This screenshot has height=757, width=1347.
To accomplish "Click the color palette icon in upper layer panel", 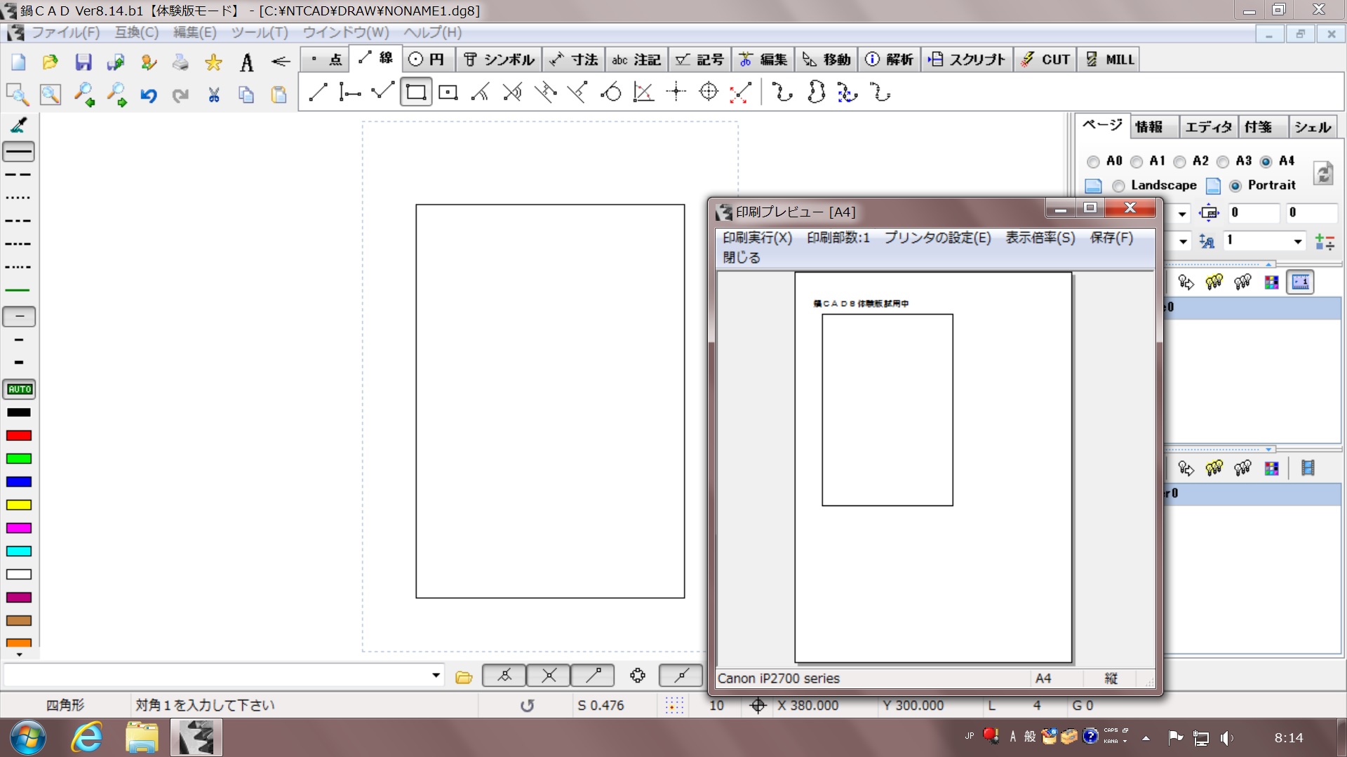I will tap(1271, 282).
